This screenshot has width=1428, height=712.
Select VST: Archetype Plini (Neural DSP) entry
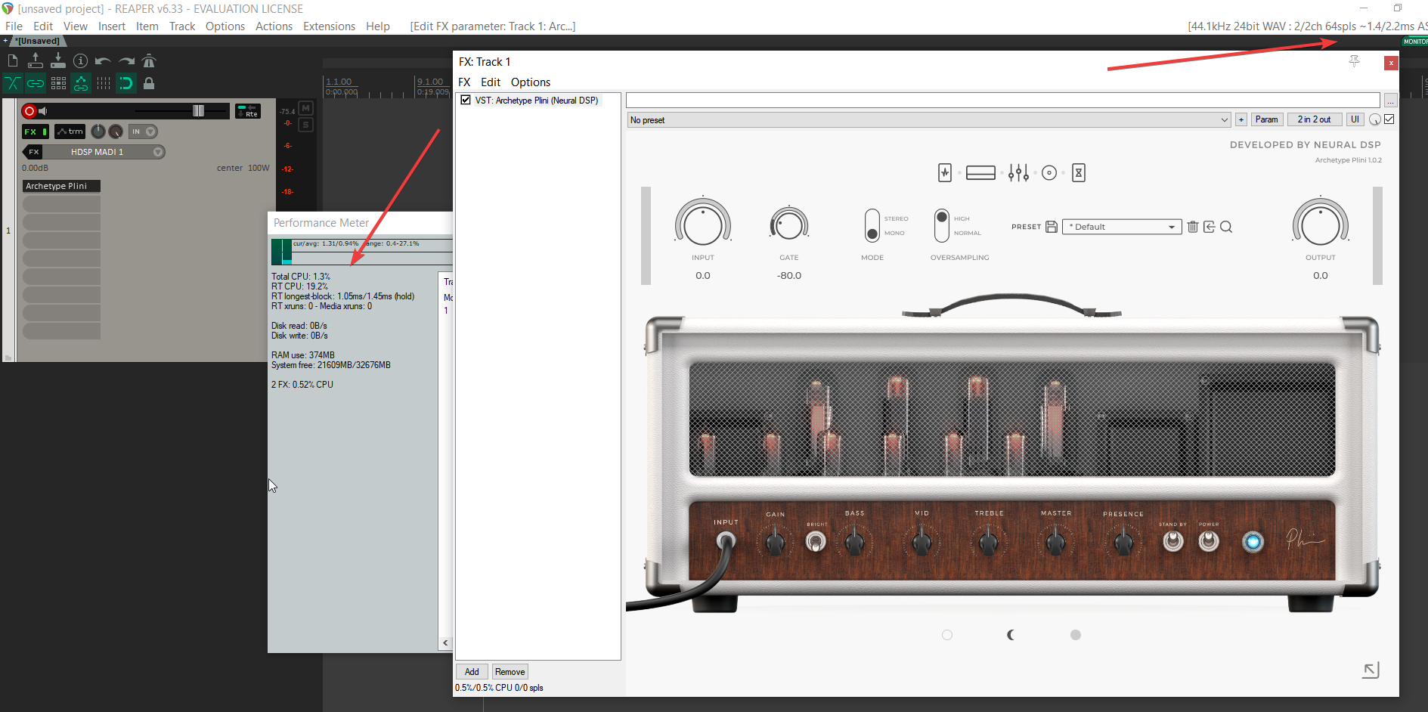537,100
